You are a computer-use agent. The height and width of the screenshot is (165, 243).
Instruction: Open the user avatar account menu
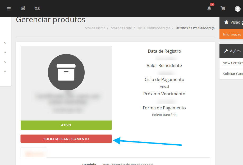(237, 9)
